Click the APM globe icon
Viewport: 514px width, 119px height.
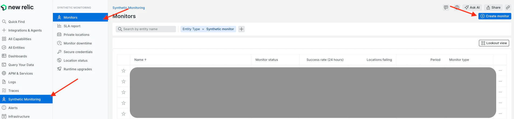[4, 73]
